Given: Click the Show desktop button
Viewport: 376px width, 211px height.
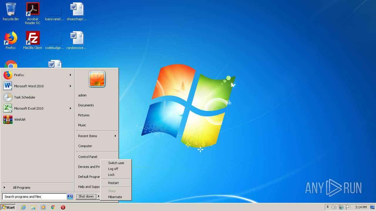Looking at the screenshot, I should (x=372, y=207).
